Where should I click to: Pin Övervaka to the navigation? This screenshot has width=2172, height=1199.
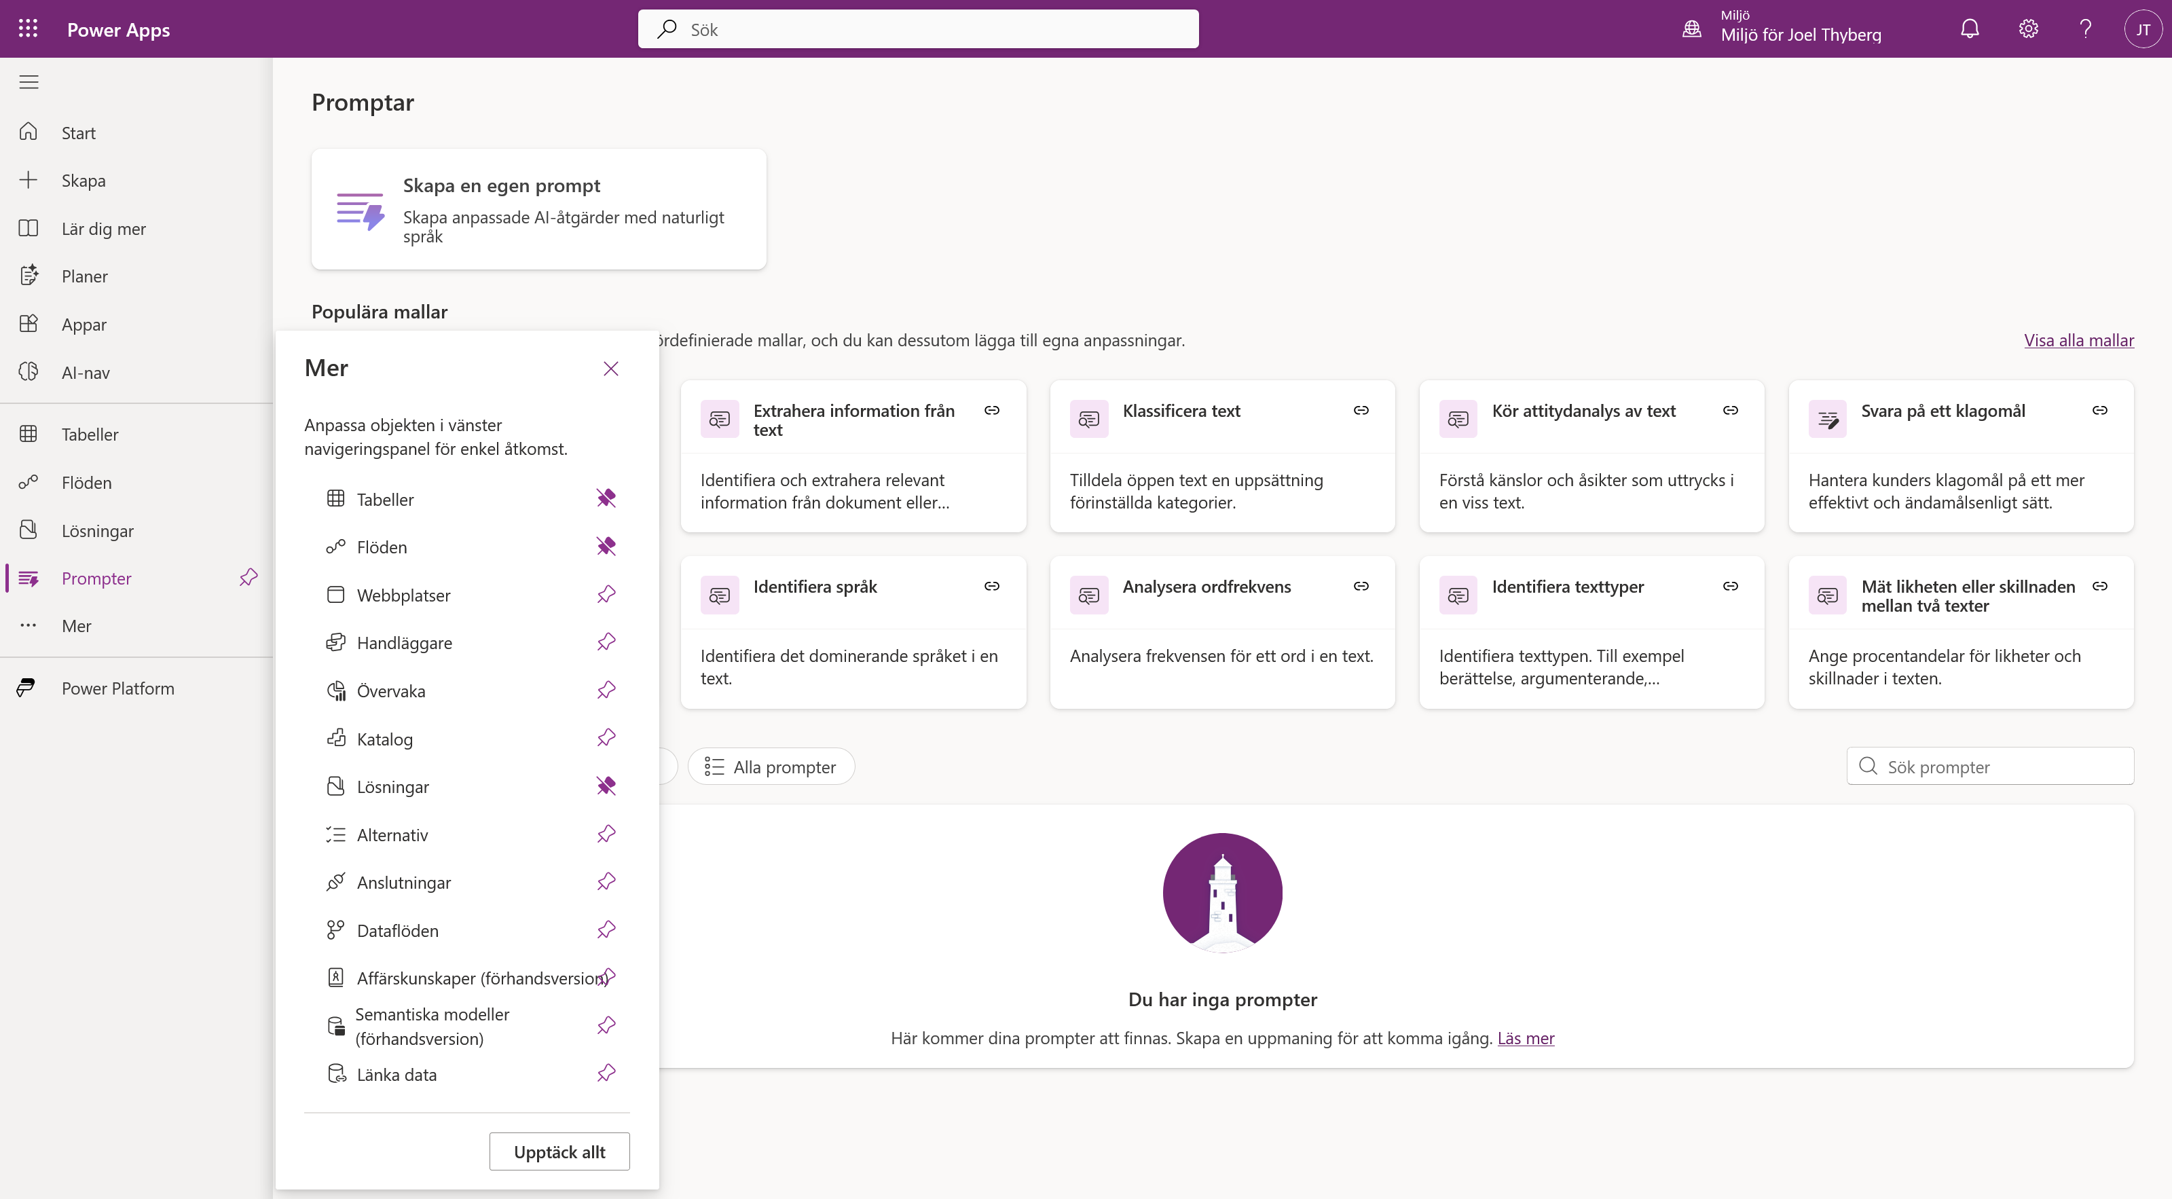(606, 690)
